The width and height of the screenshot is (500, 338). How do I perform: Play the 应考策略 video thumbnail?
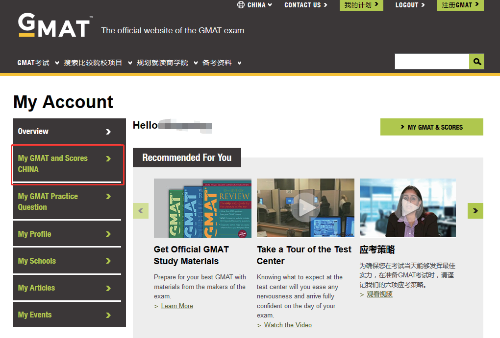[x=408, y=208]
